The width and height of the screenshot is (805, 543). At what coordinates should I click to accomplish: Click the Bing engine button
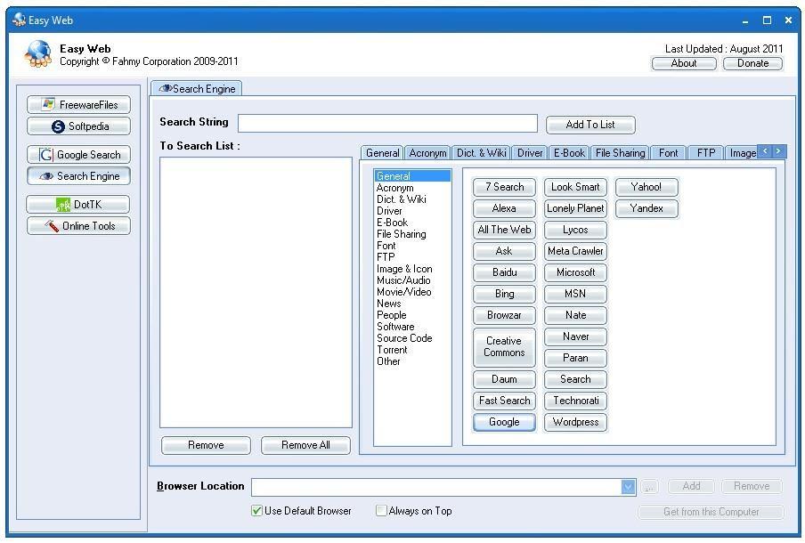pos(504,294)
